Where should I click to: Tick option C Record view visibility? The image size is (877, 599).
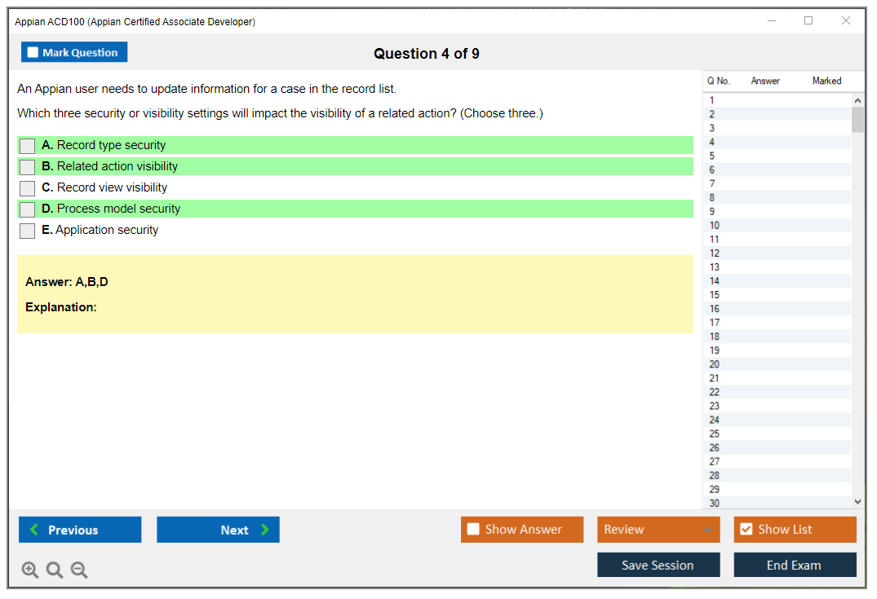[x=28, y=188]
